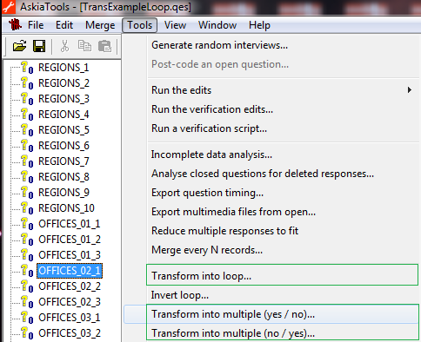This screenshot has height=342, width=421.
Task: Open the View menu
Action: [175, 25]
